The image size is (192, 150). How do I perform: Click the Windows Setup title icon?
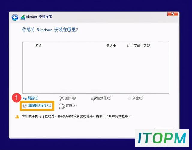pos(23,17)
